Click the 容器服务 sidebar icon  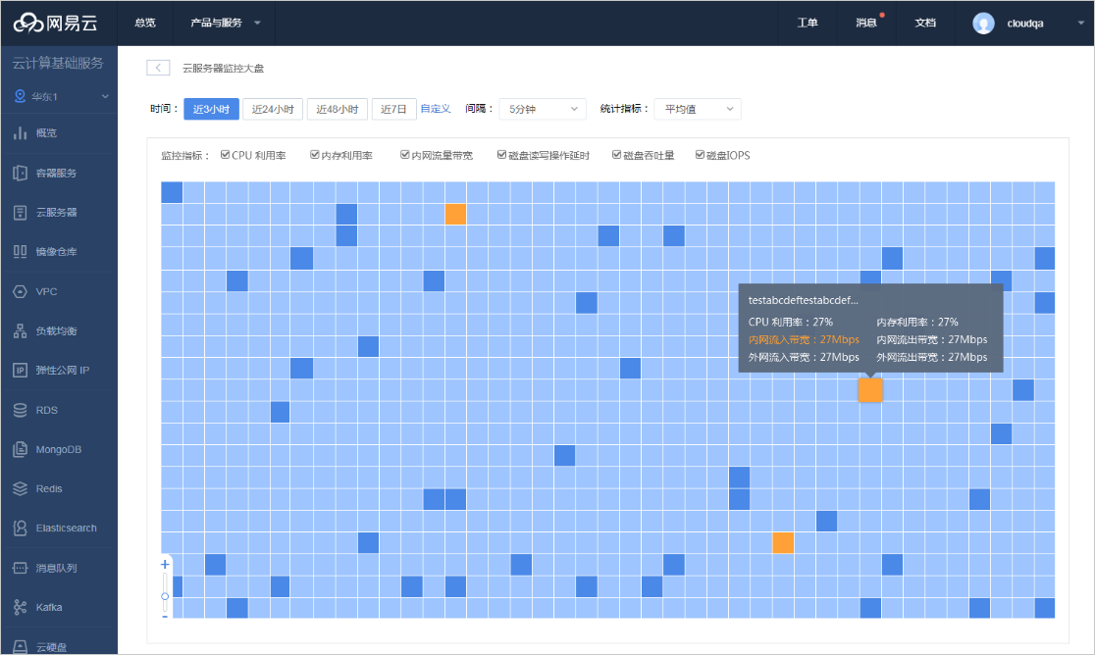click(20, 173)
